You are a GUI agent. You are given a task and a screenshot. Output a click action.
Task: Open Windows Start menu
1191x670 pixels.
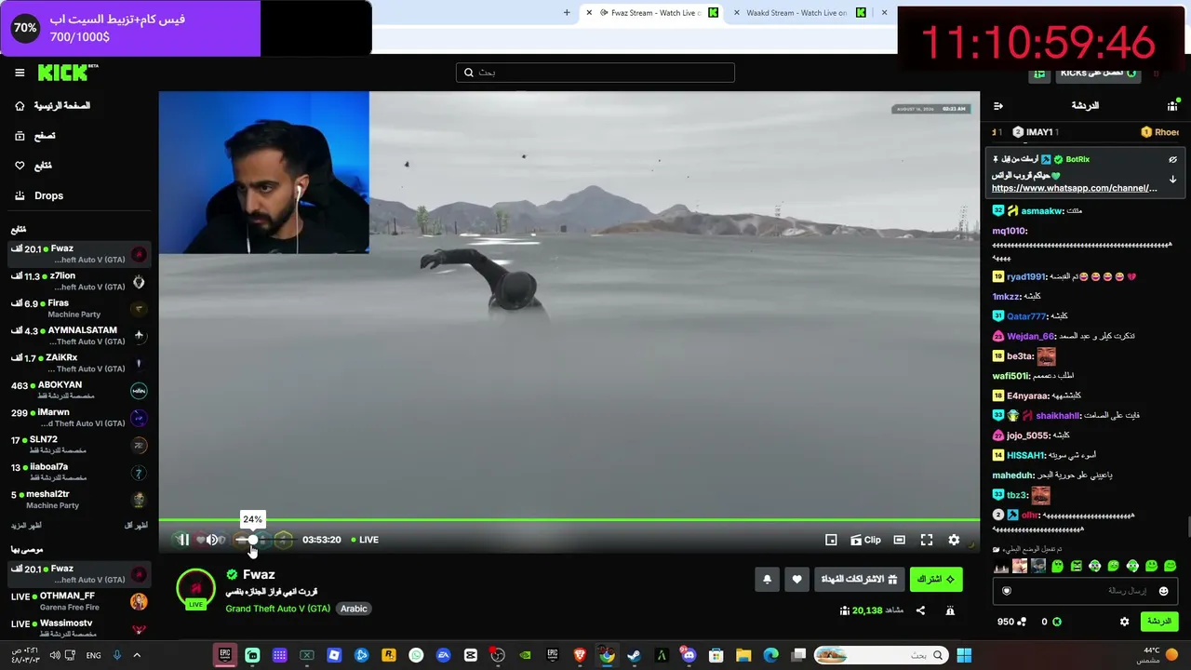click(x=964, y=656)
